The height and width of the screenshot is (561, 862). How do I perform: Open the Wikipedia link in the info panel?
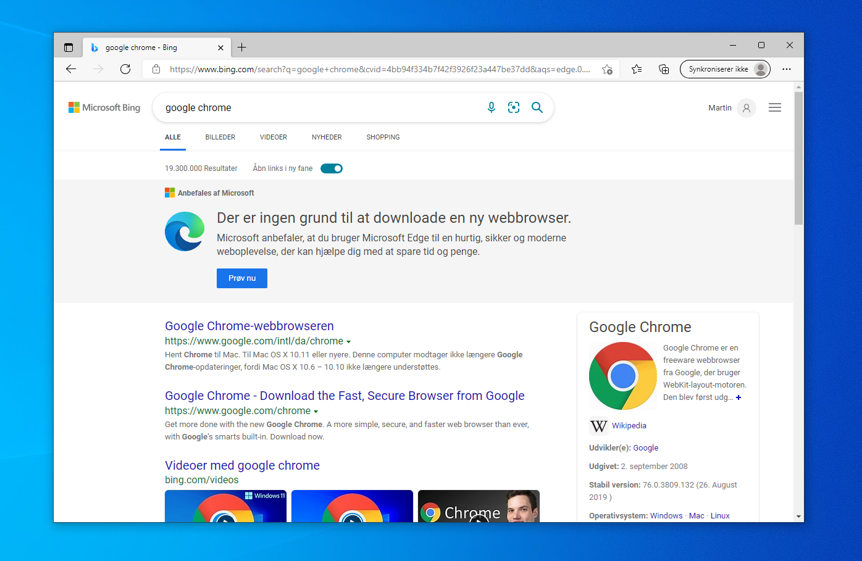[629, 425]
